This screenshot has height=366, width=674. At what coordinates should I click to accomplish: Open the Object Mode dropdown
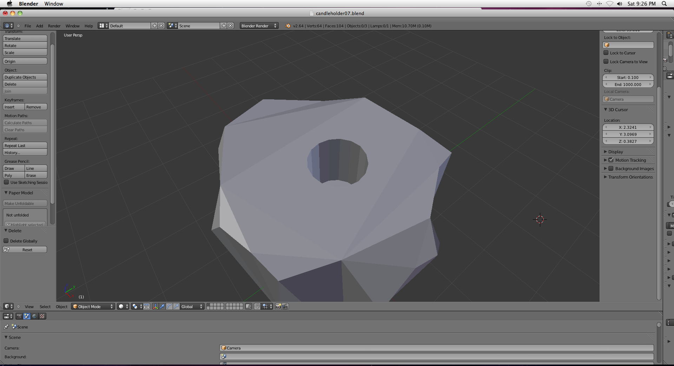pyautogui.click(x=93, y=306)
